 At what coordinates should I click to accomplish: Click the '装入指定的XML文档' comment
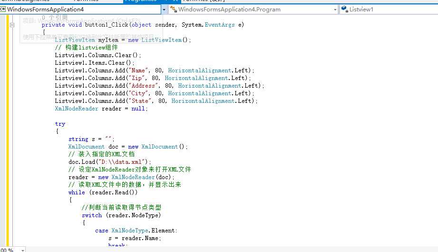tap(101, 154)
